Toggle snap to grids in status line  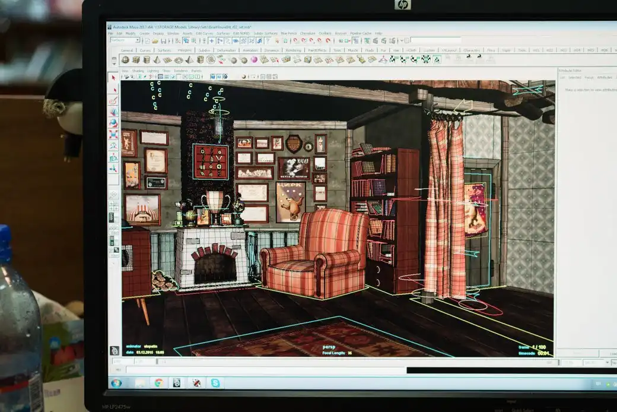(x=295, y=41)
